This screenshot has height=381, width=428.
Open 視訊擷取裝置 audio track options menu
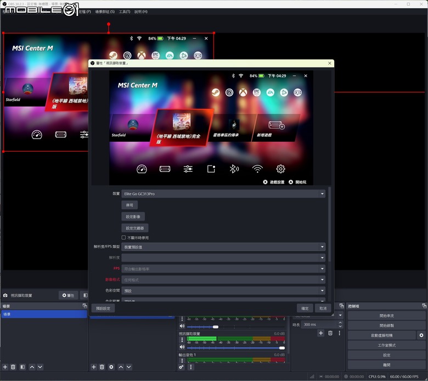pos(182,340)
